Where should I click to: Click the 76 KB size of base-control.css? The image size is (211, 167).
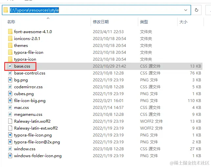tap(195, 73)
